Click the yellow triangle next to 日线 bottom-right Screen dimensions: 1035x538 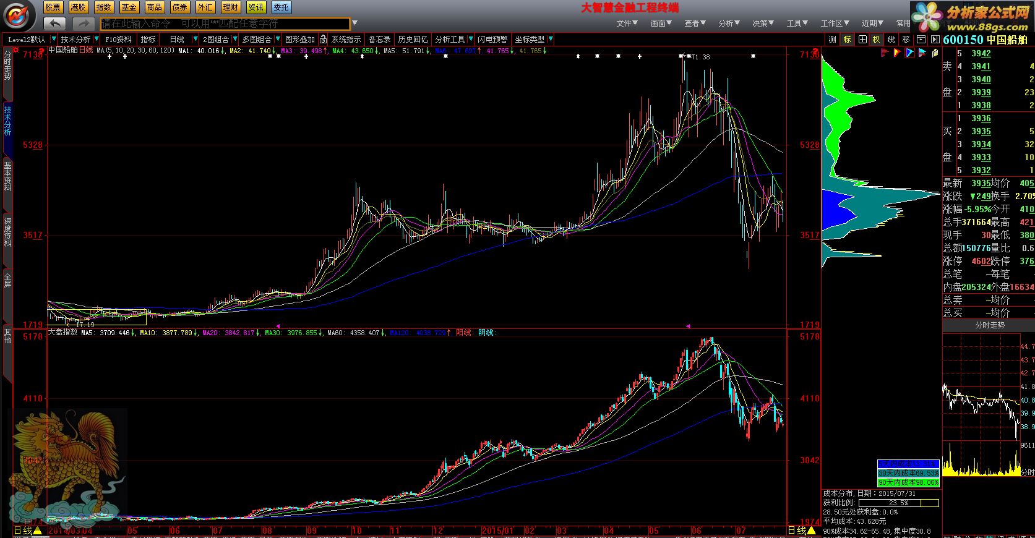[811, 531]
